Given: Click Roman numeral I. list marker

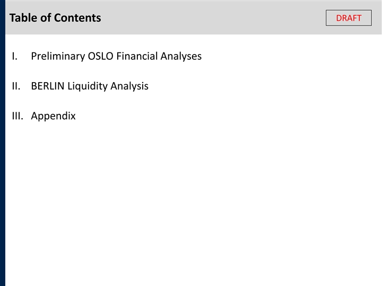Looking at the screenshot, I should point(14,56).
